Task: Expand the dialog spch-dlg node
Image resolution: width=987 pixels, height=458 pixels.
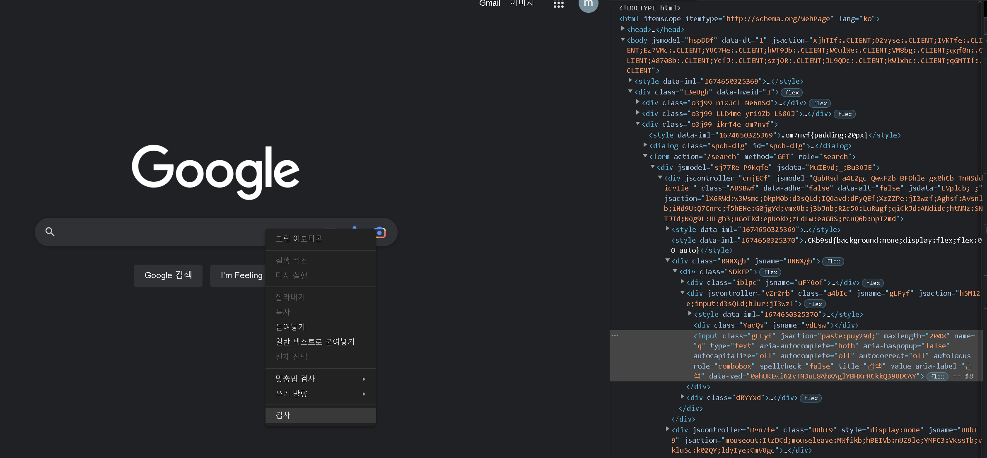Action: pos(645,145)
